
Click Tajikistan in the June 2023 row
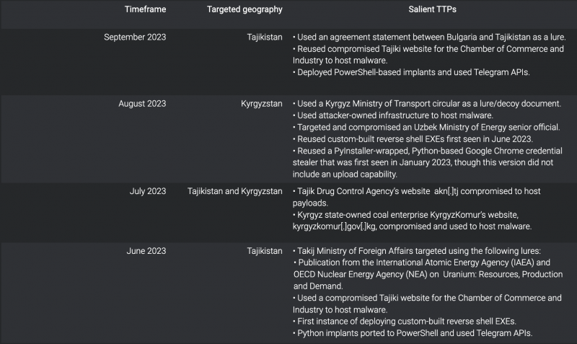coord(264,251)
